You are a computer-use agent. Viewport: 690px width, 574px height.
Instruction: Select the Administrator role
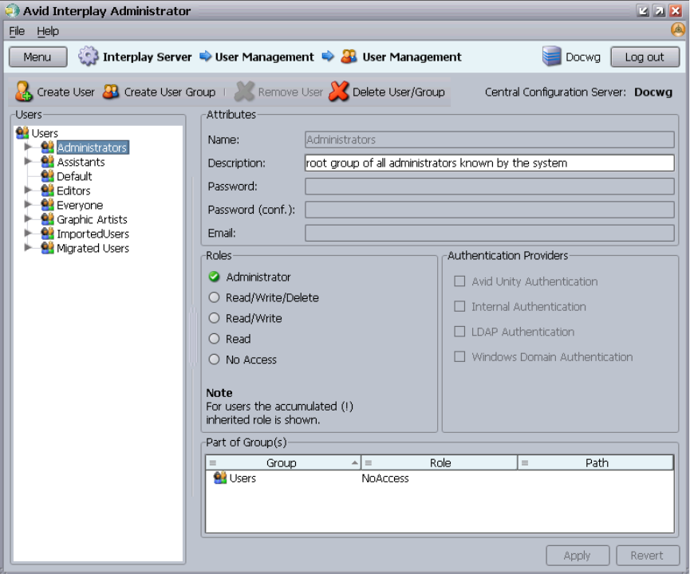pyautogui.click(x=215, y=277)
